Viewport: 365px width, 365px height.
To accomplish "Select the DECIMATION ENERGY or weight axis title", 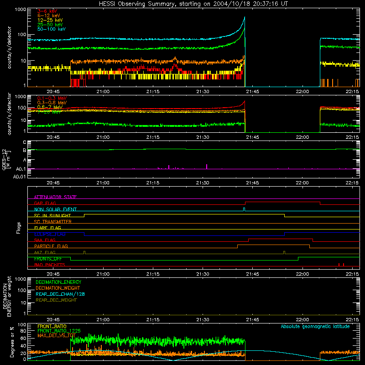I will click(x=7, y=297).
